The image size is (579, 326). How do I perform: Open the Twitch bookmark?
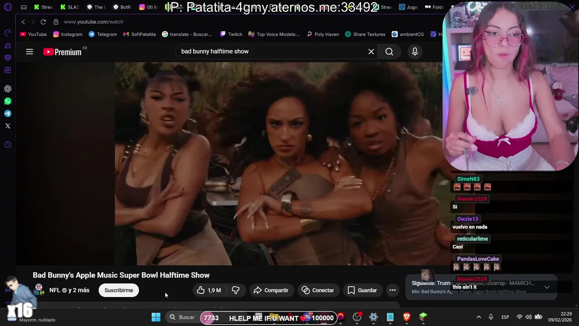click(x=231, y=34)
